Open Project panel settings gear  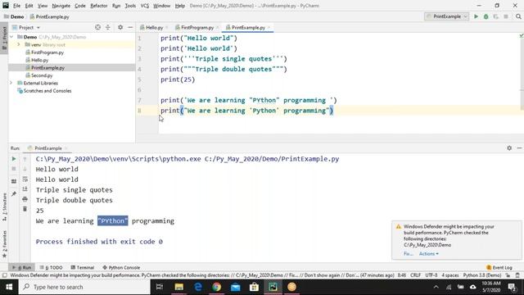pyautogui.click(x=120, y=27)
